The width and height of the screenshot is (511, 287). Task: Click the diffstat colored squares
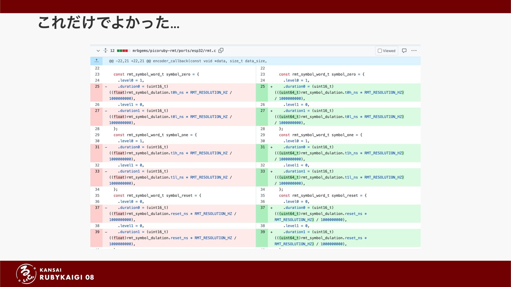(x=123, y=51)
